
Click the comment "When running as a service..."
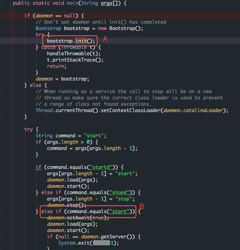(x=123, y=92)
